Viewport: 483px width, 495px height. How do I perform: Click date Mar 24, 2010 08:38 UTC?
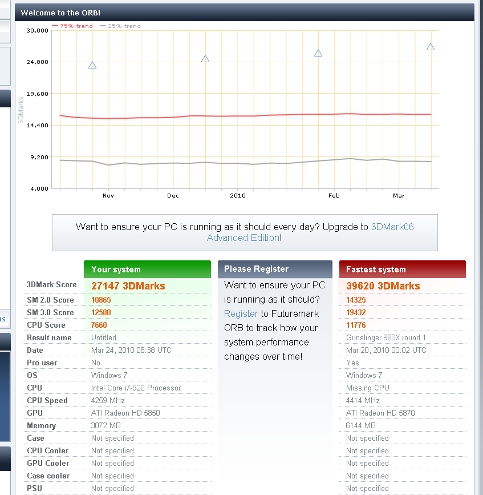131,350
